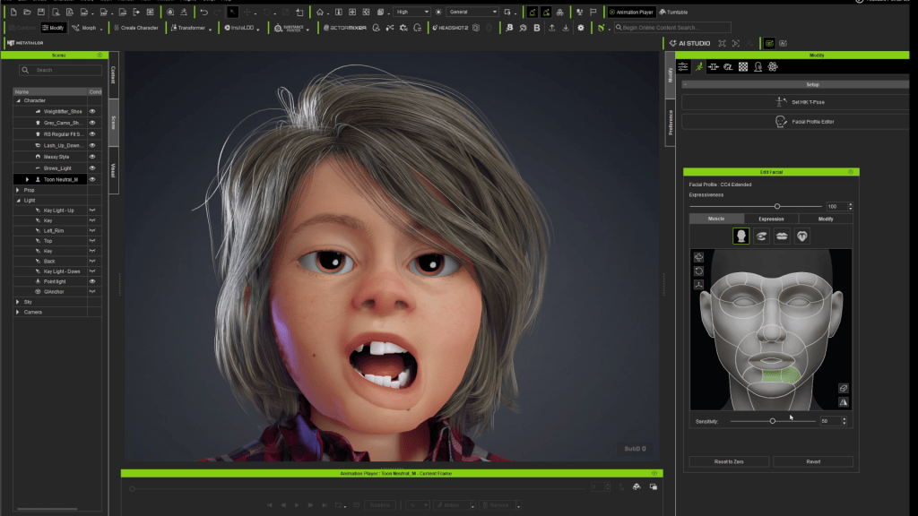Open the Turntable

[674, 12]
